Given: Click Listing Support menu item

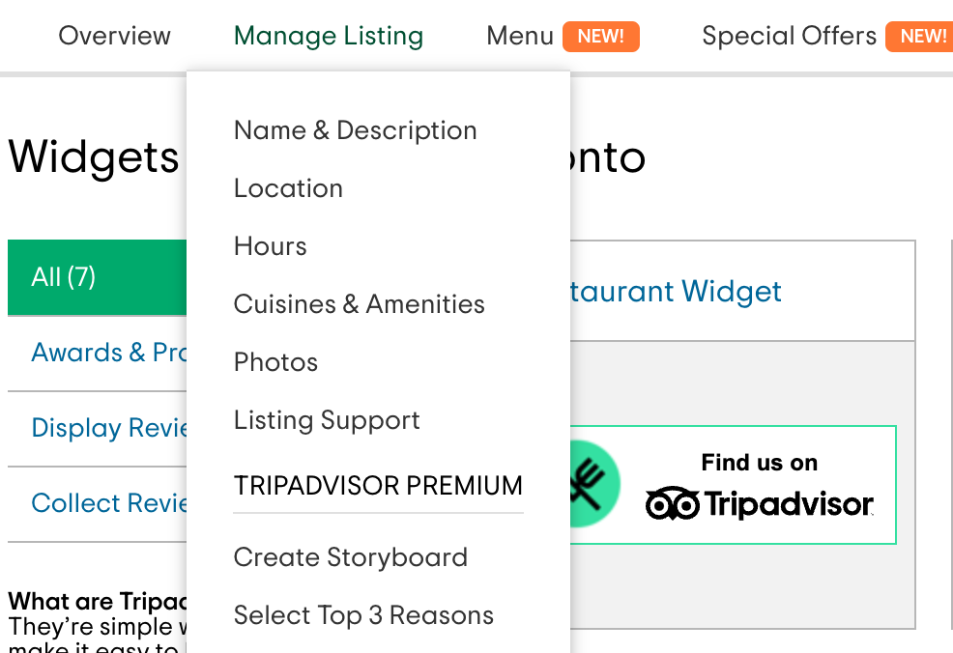Looking at the screenshot, I should pyautogui.click(x=327, y=420).
